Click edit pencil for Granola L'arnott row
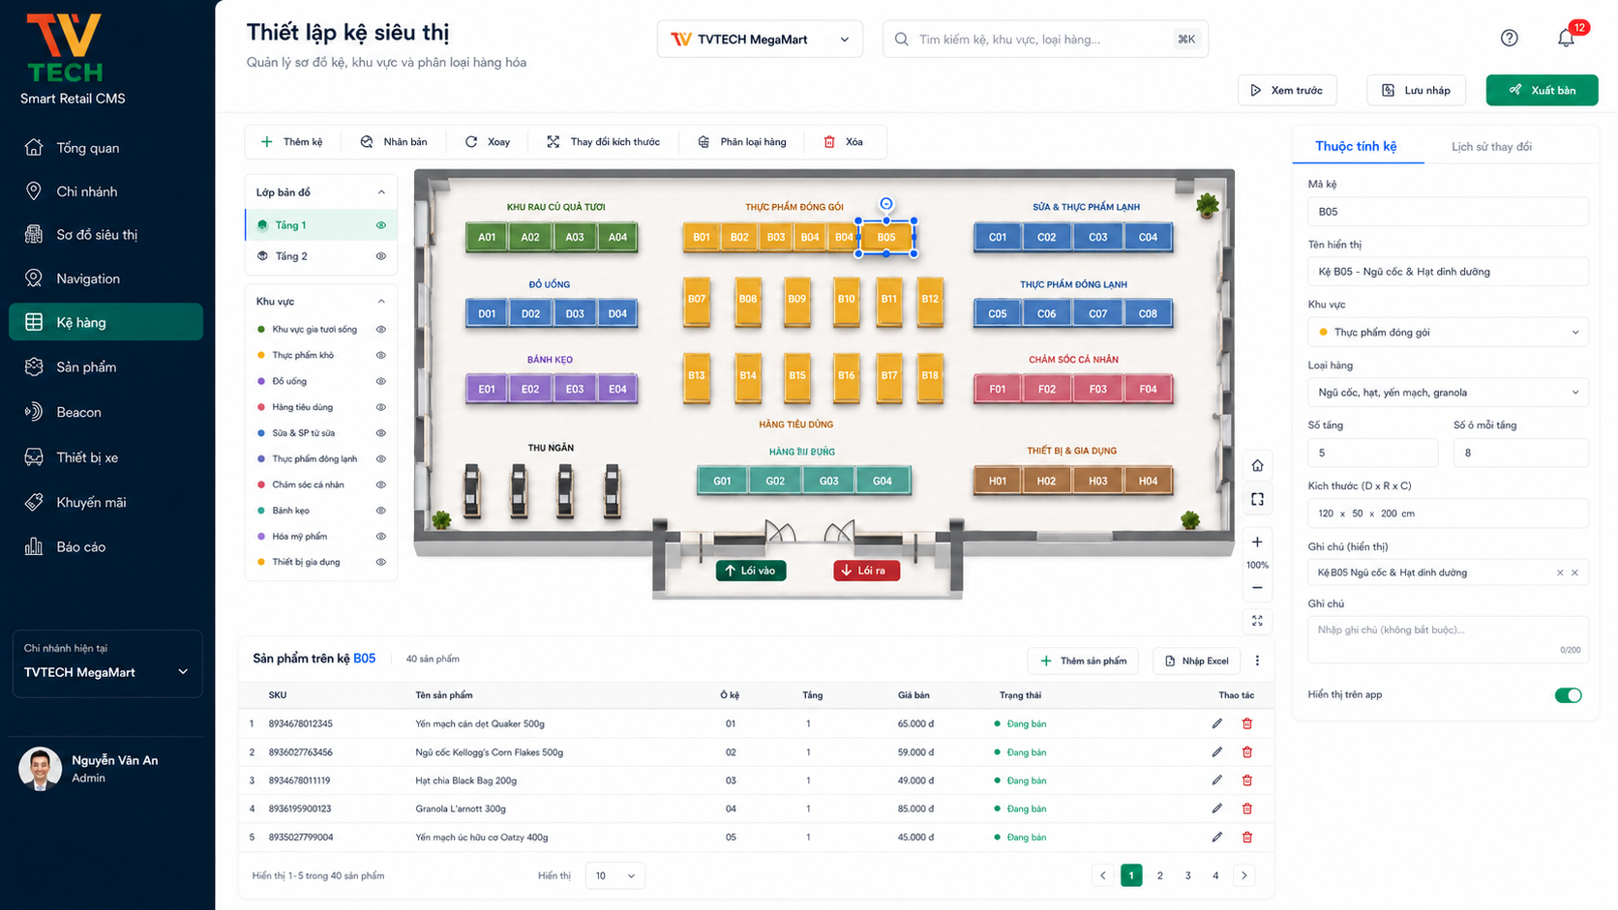 coord(1216,808)
